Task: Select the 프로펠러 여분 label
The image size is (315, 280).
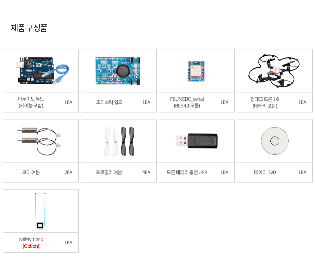Action: (x=109, y=173)
